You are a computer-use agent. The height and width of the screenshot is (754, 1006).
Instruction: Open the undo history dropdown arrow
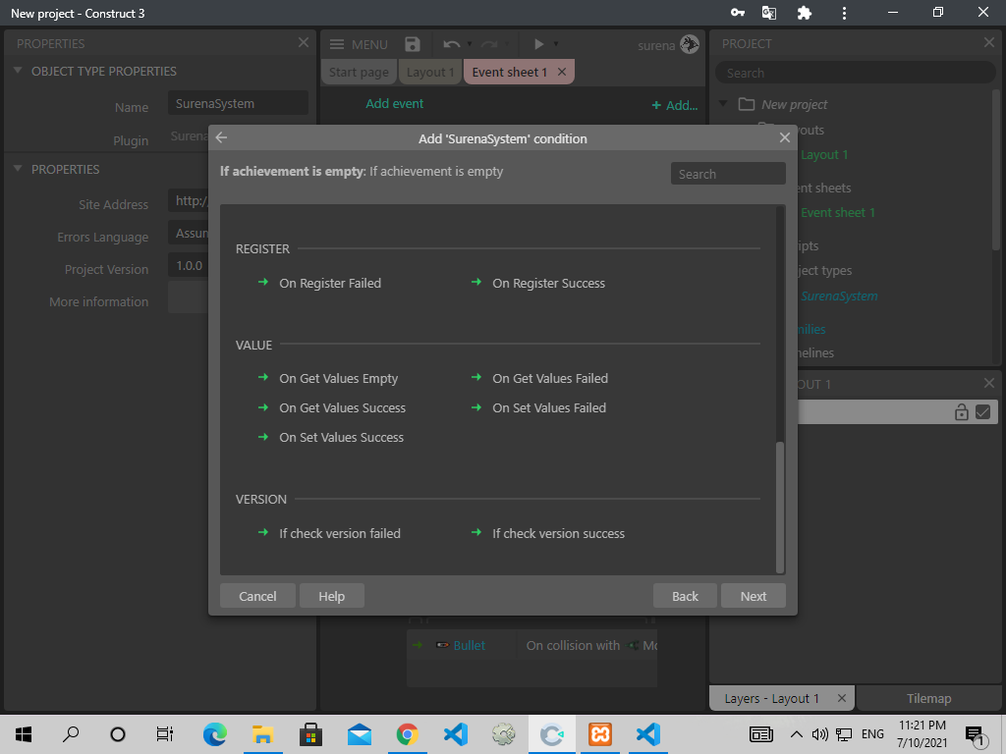[469, 44]
